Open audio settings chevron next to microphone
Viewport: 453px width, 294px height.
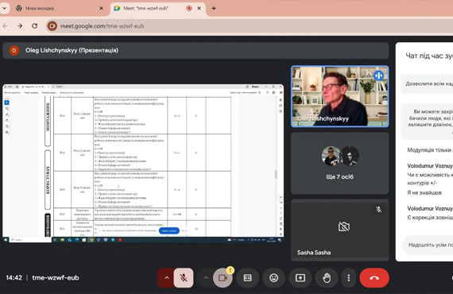point(167,278)
